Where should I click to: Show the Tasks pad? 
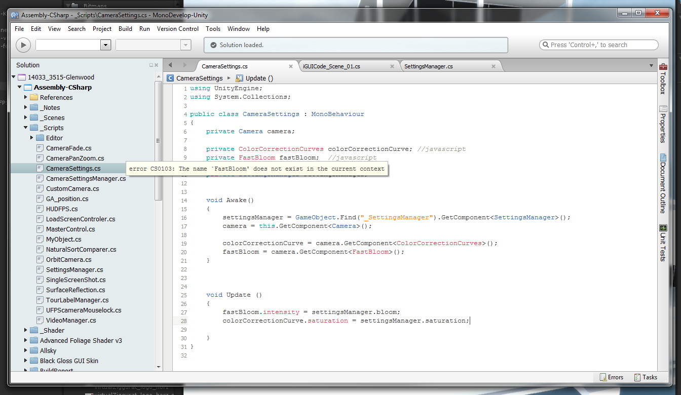click(645, 377)
